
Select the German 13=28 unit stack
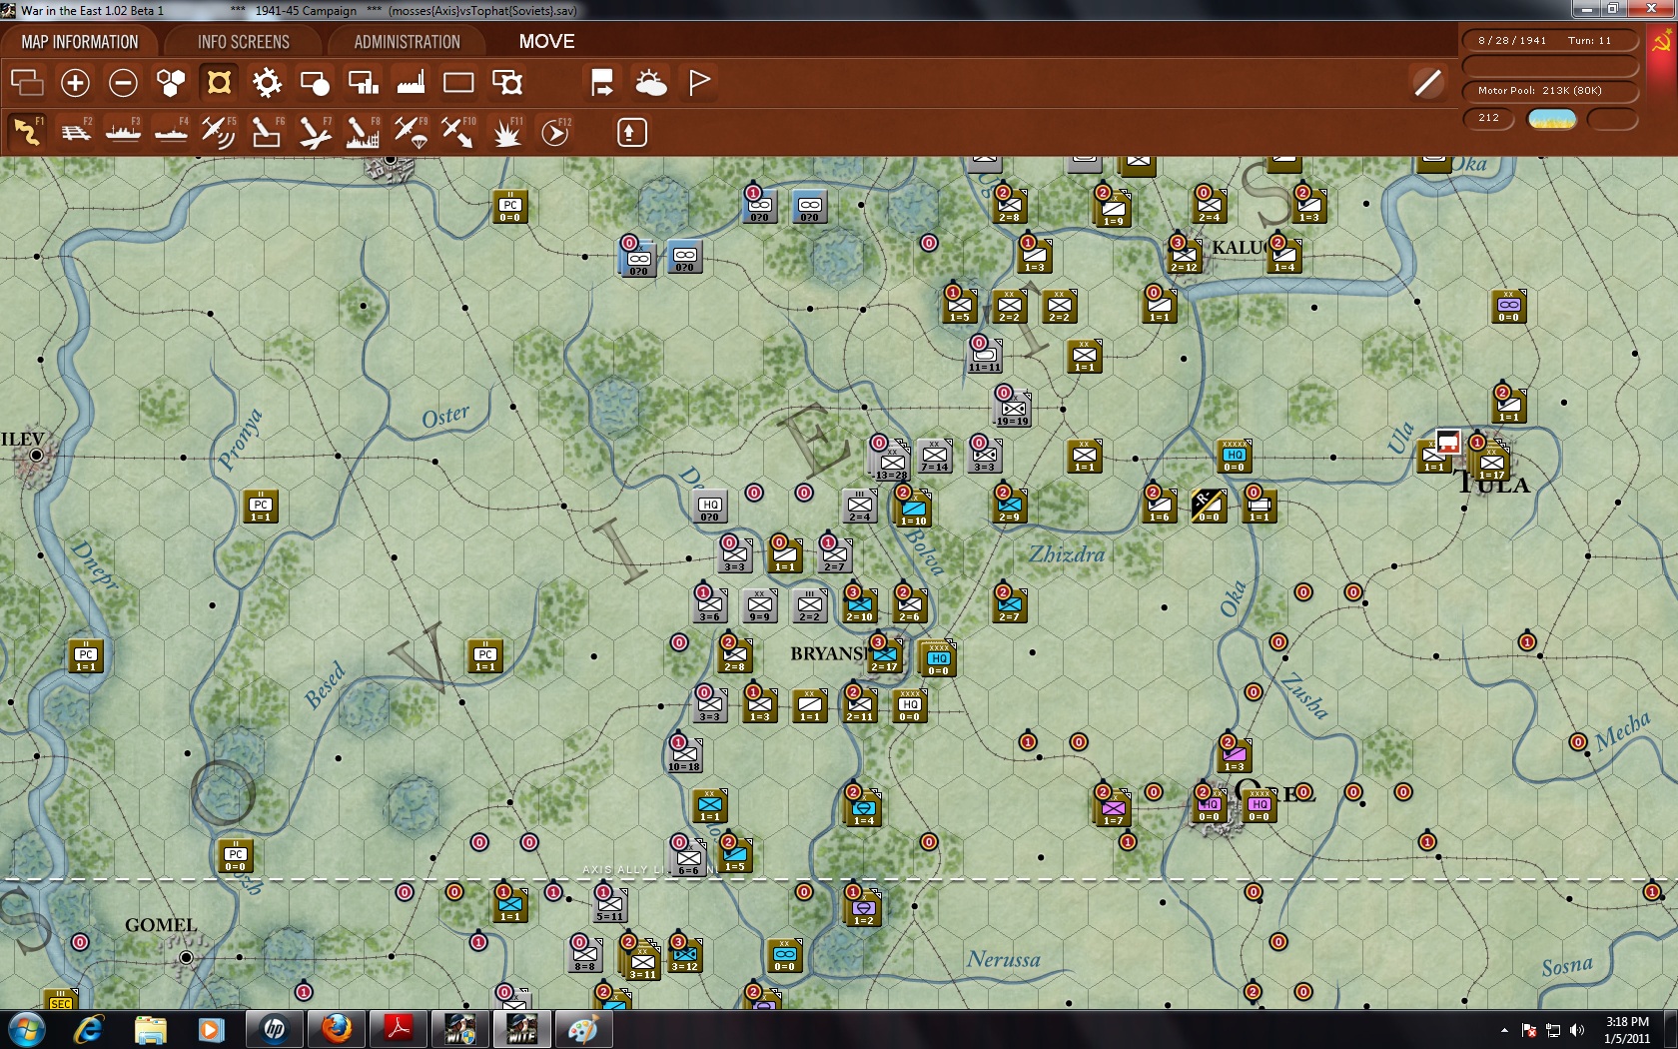tap(891, 461)
